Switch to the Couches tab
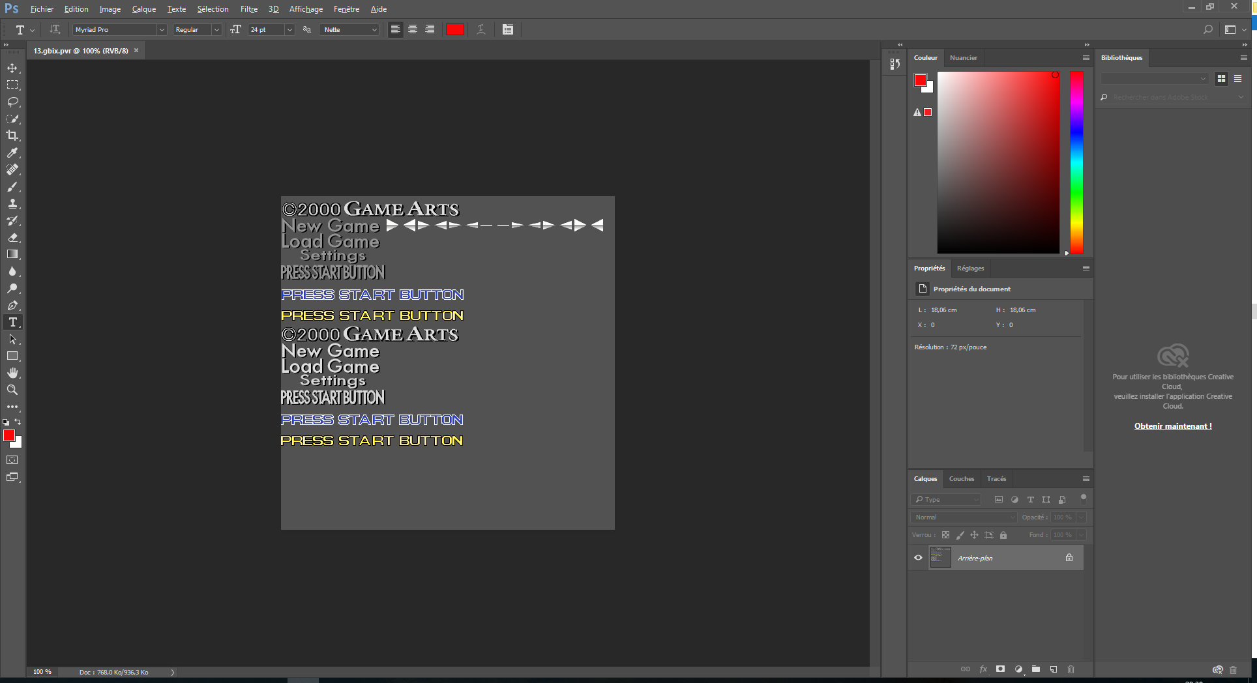Screen dimensions: 1257x683 (961, 479)
